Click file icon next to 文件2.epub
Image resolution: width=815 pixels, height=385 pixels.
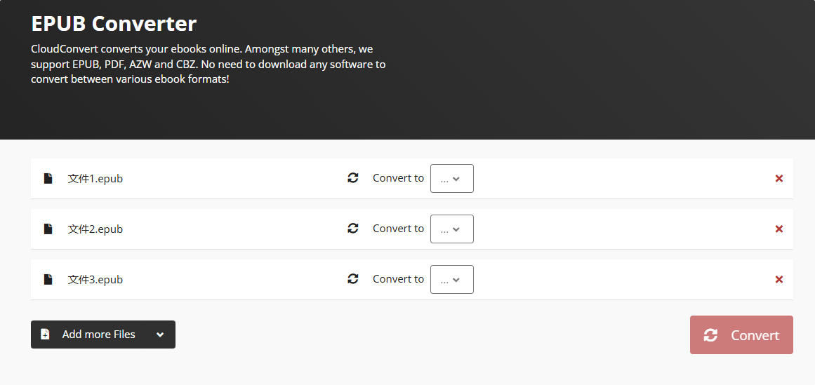[x=48, y=229]
